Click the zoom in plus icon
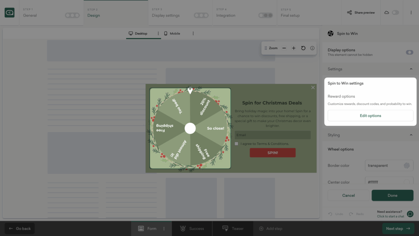 [x=293, y=48]
